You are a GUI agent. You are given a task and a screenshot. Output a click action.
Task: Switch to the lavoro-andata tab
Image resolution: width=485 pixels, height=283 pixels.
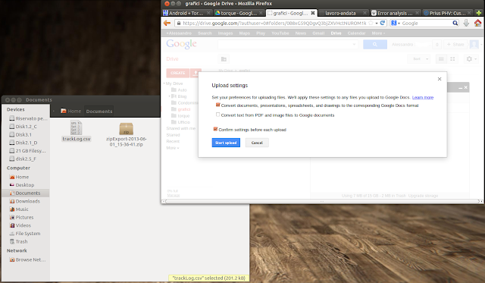(343, 13)
